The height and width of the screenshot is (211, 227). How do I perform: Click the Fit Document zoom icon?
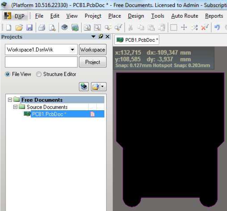coord(87,27)
